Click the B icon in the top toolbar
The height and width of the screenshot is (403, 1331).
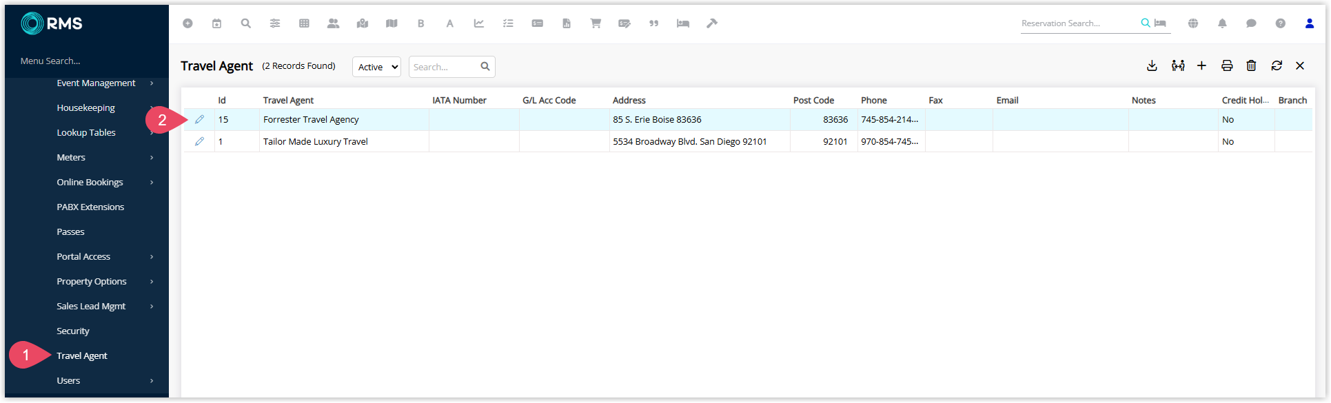[420, 23]
